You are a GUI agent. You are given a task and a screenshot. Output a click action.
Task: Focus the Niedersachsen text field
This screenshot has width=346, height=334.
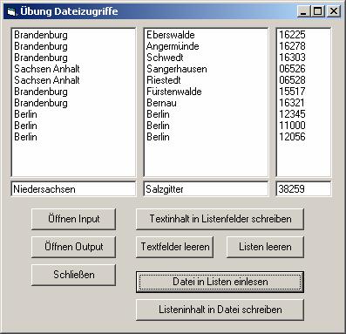click(73, 189)
